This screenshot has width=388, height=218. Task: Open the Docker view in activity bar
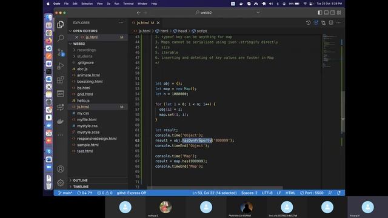tap(61, 121)
